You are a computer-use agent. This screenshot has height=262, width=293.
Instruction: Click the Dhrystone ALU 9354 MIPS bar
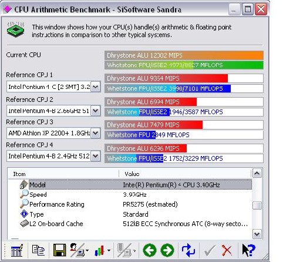coord(184,78)
